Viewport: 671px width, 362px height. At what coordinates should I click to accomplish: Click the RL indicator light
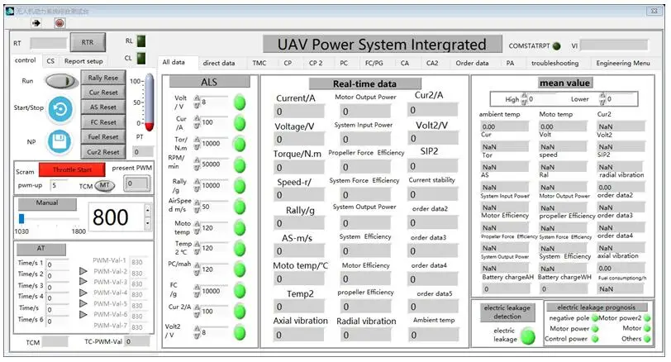coord(140,41)
